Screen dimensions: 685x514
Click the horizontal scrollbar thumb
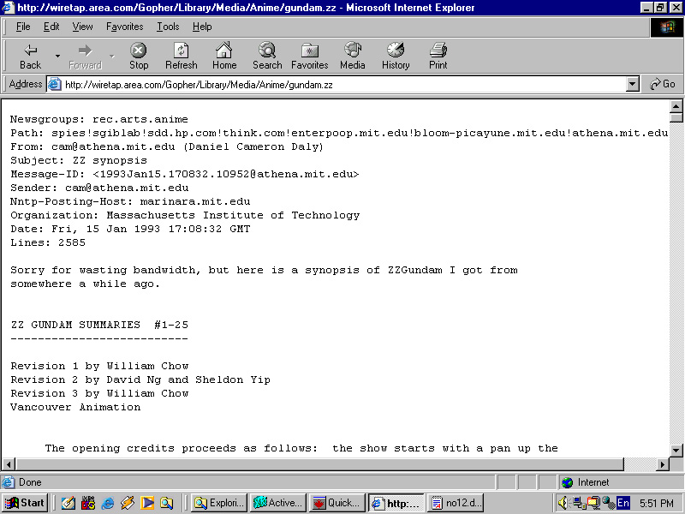pos(319,464)
